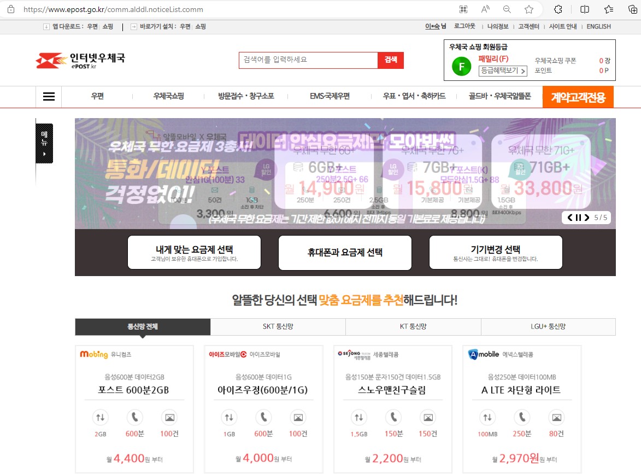Click phone icon in 아이즈우정 card

[x=264, y=418]
